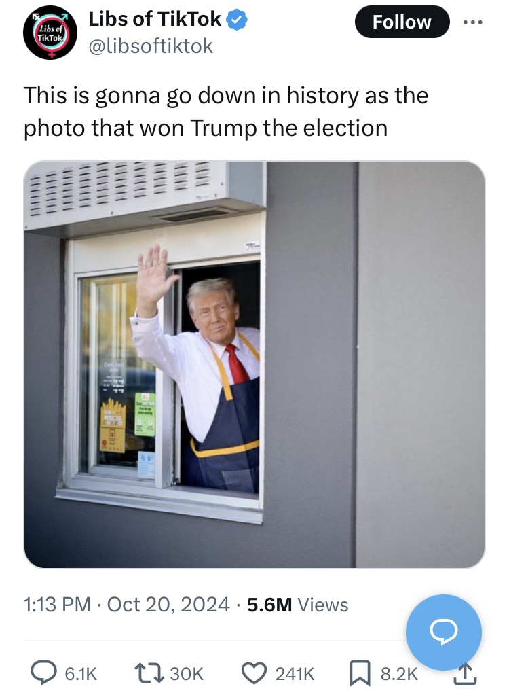This screenshot has height=695, width=509.
Task: Click the 30K reposts count
Action: 187,674
